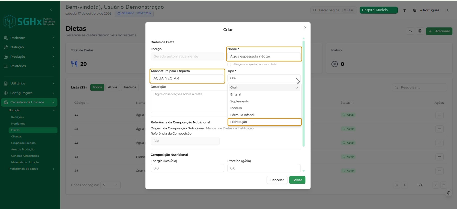Check 'Não gerar etiqueta para esta dieta'
The width and height of the screenshot is (457, 209).
tap(229, 64)
